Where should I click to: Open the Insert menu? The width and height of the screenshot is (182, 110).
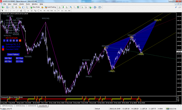pyautogui.click(x=15, y=4)
